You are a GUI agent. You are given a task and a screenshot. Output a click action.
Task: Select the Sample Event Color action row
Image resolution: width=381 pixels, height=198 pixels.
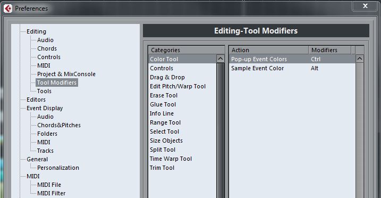click(x=292, y=68)
